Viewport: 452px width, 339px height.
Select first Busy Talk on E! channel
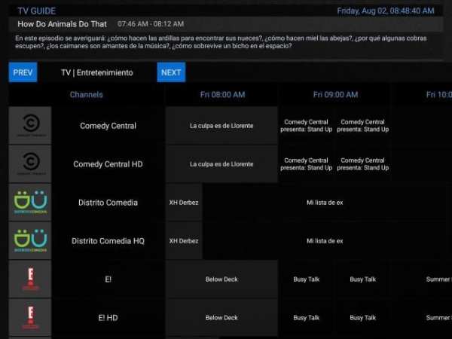[x=306, y=279]
